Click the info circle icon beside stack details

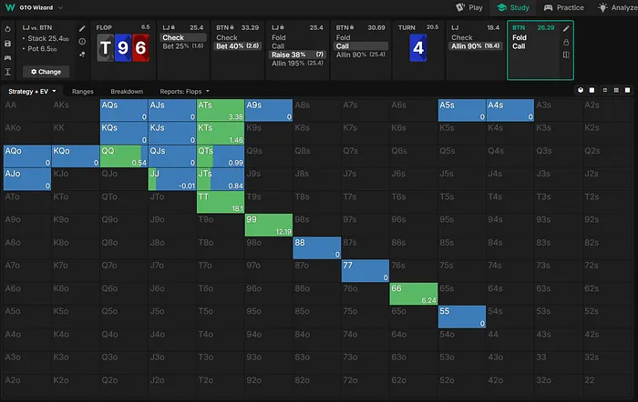(83, 41)
